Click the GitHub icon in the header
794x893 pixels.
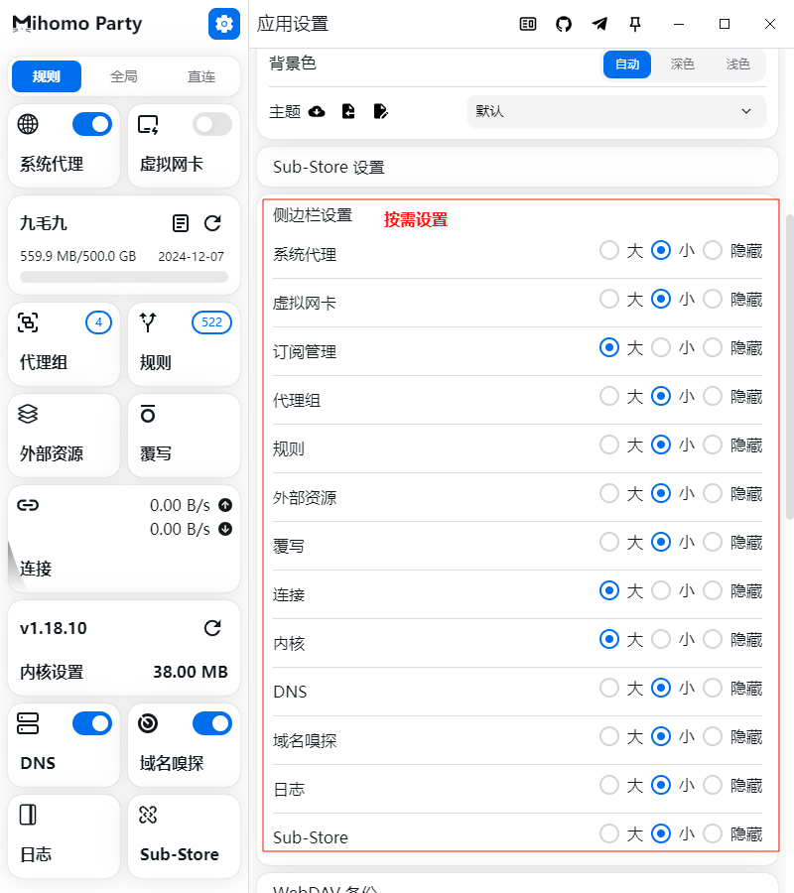tap(564, 24)
